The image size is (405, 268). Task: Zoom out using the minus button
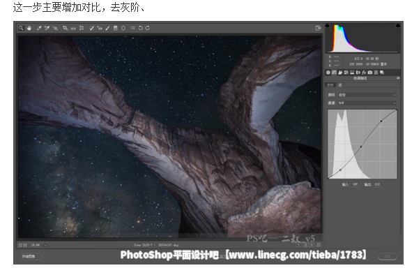[x=20, y=245]
